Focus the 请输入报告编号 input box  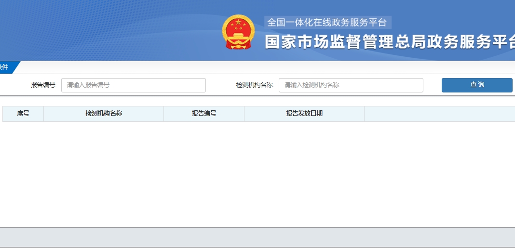[133, 85]
